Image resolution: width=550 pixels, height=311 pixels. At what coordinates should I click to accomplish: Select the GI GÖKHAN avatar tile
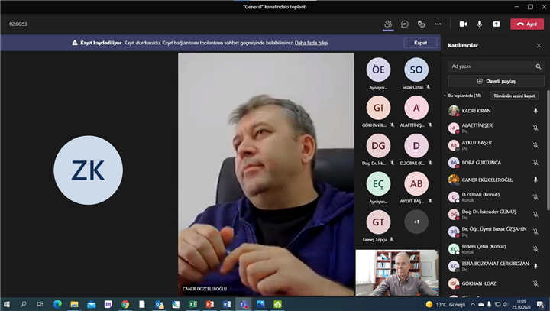(x=378, y=108)
